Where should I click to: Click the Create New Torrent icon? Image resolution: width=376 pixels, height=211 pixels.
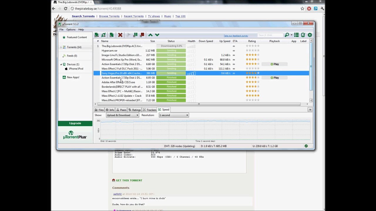(112, 35)
